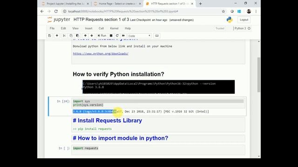
Task: Go forward with the browser forward arrow
Action: 49,11
